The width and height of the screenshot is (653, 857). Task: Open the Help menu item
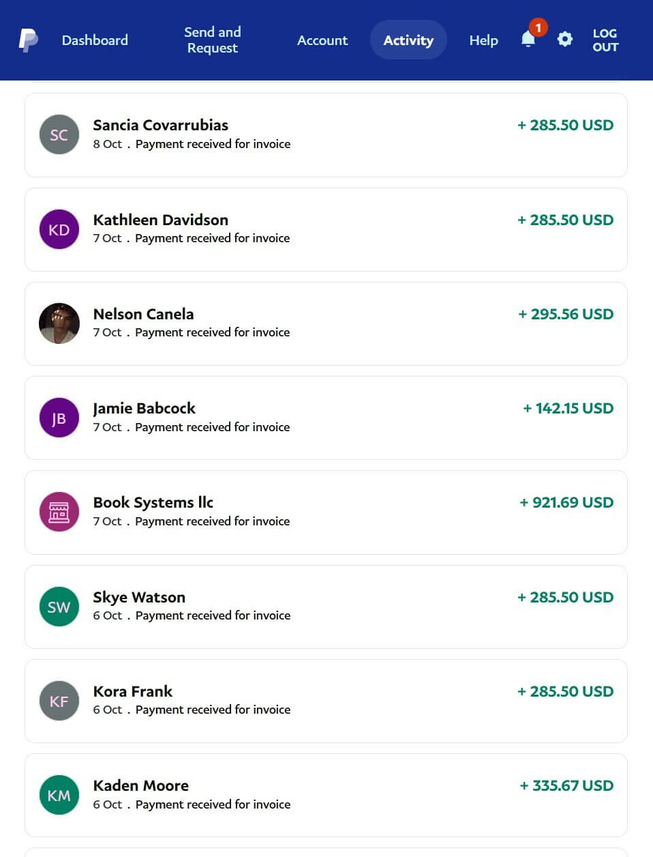[x=483, y=40]
